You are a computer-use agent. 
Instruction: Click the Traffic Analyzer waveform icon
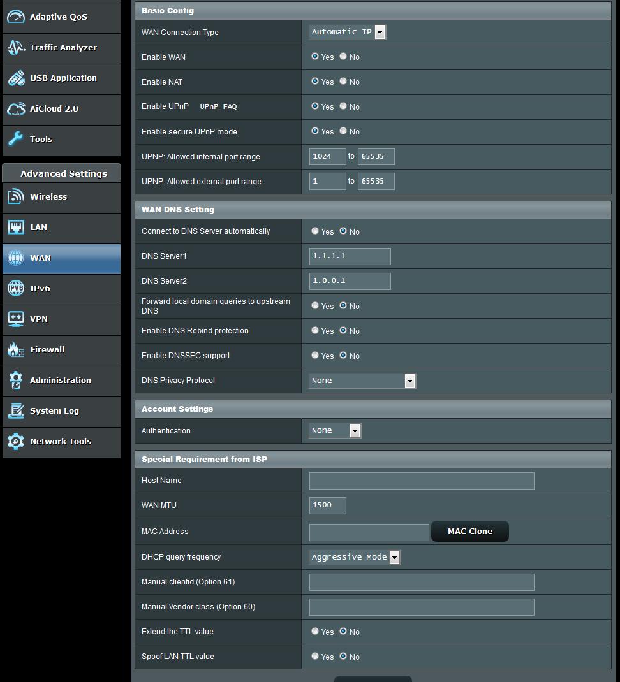coord(16,47)
